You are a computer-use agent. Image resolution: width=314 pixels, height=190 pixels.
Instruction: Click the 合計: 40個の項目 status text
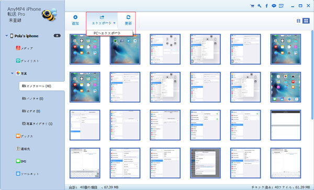[x=83, y=187]
